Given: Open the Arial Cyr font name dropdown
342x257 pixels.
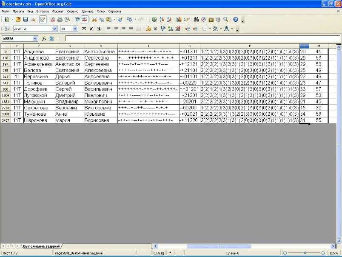Looking at the screenshot, I should click(x=54, y=29).
